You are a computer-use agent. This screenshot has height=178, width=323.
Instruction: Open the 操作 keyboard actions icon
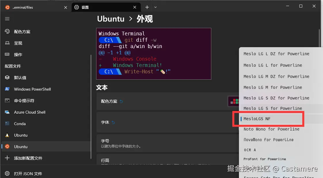7,55
